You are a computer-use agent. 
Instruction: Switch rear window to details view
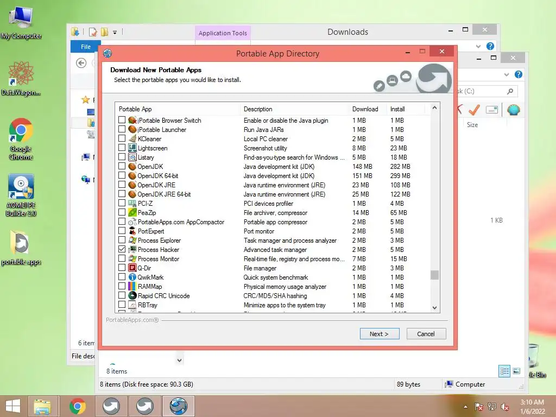pyautogui.click(x=504, y=371)
